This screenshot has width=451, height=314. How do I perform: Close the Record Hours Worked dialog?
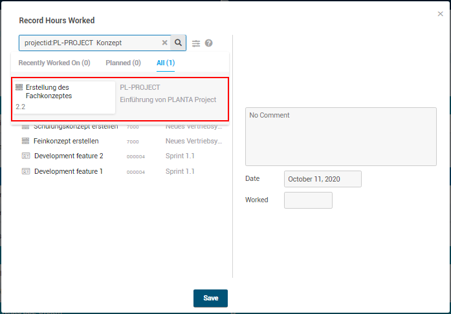(441, 14)
